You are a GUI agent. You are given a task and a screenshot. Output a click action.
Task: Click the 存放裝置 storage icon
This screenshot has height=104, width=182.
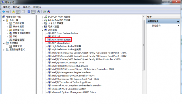click(x=7, y=43)
